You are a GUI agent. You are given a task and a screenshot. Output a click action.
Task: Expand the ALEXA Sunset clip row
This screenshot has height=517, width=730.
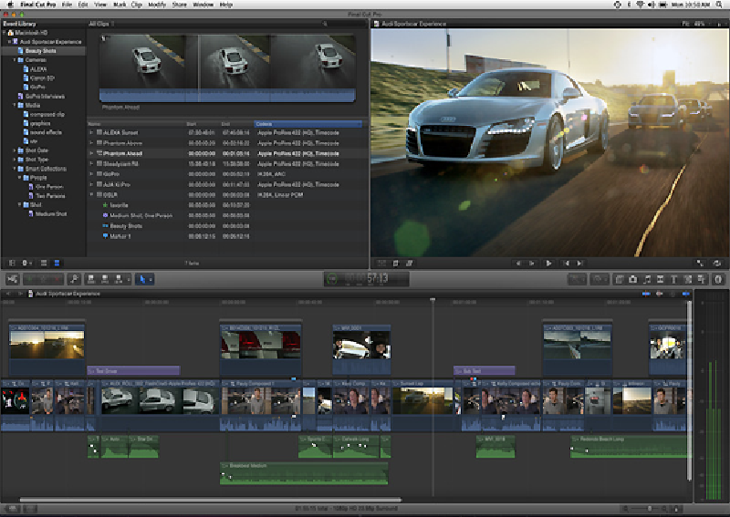[x=91, y=133]
